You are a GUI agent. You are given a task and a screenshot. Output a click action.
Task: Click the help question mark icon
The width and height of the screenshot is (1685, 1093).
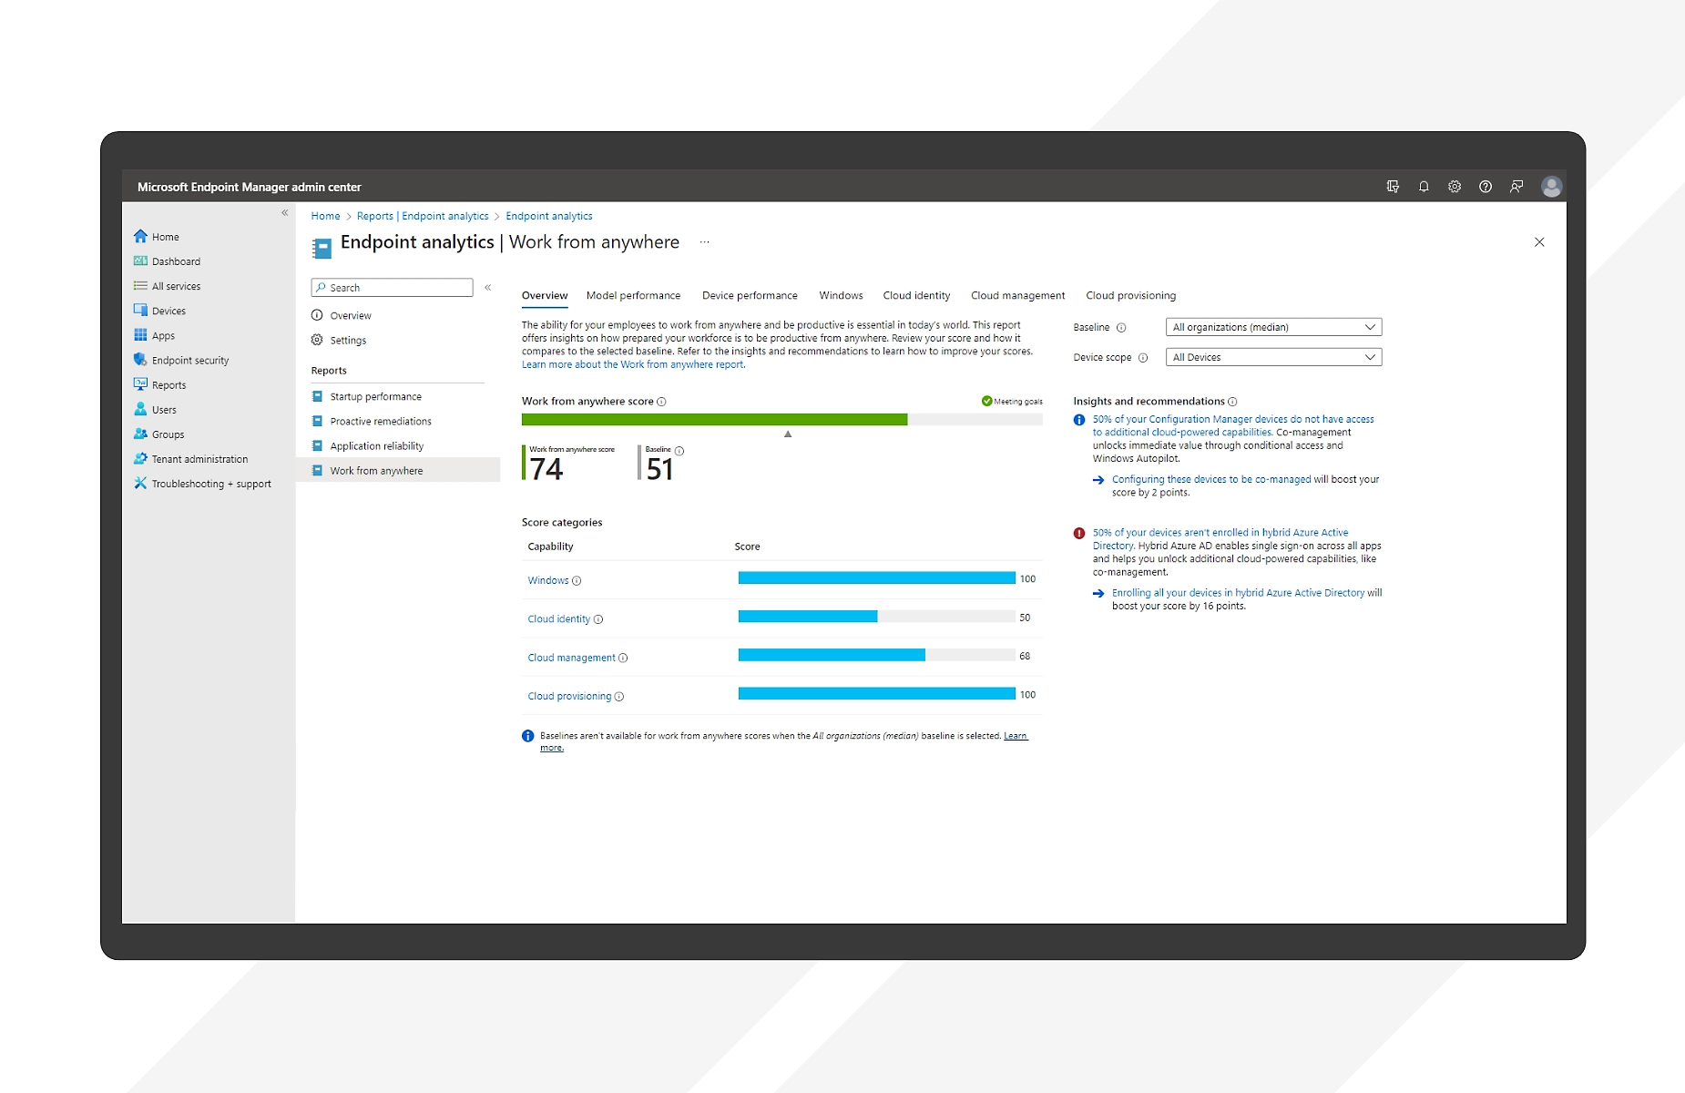(x=1486, y=187)
